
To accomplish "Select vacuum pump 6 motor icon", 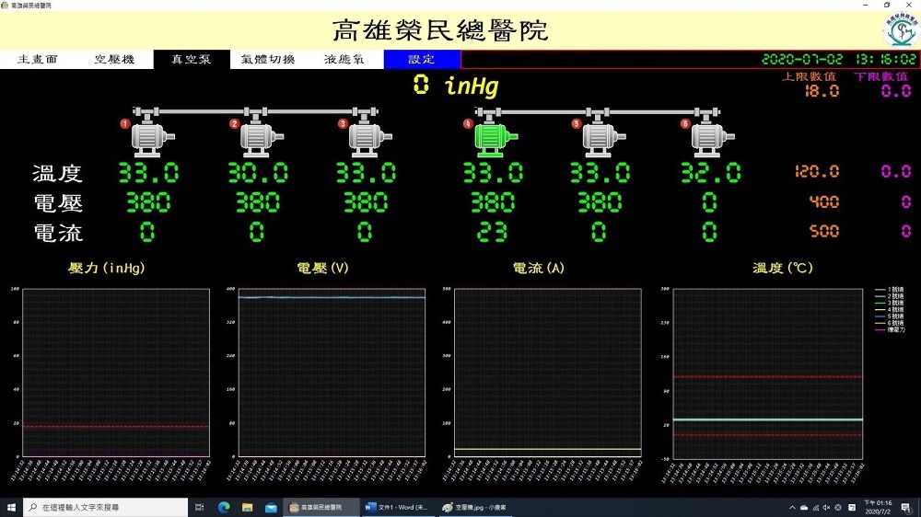I will (x=712, y=140).
